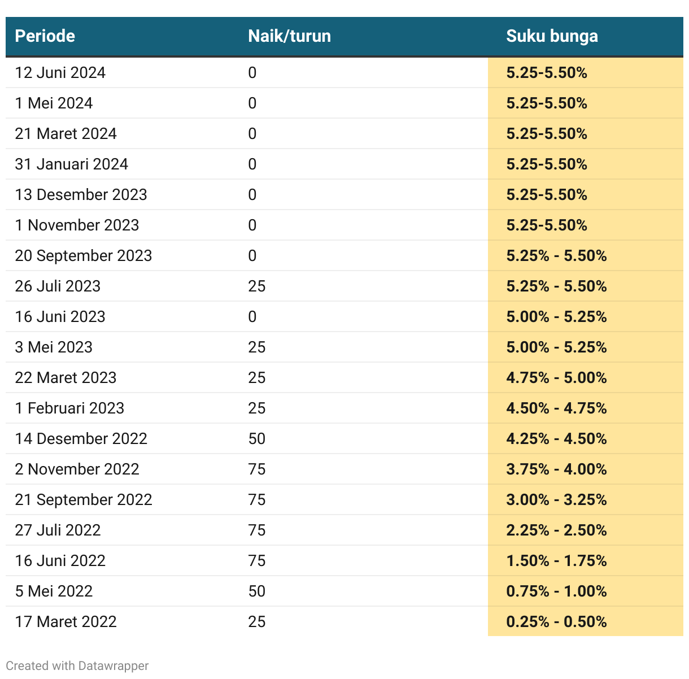Click the 31 Januari 2024 row date

tap(72, 164)
